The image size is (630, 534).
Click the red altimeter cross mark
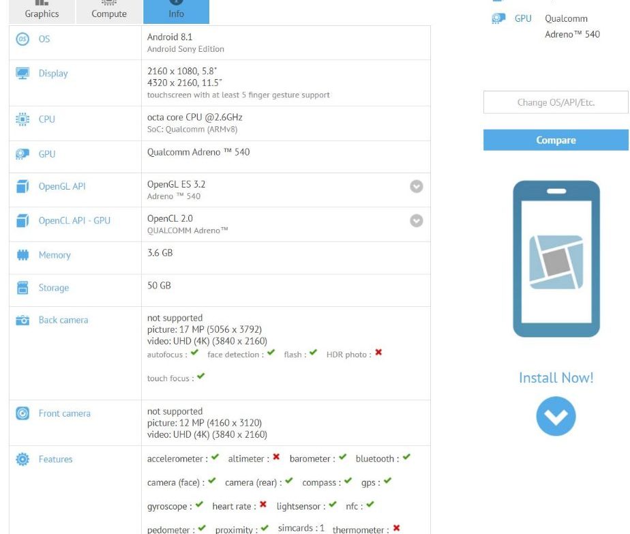point(276,458)
